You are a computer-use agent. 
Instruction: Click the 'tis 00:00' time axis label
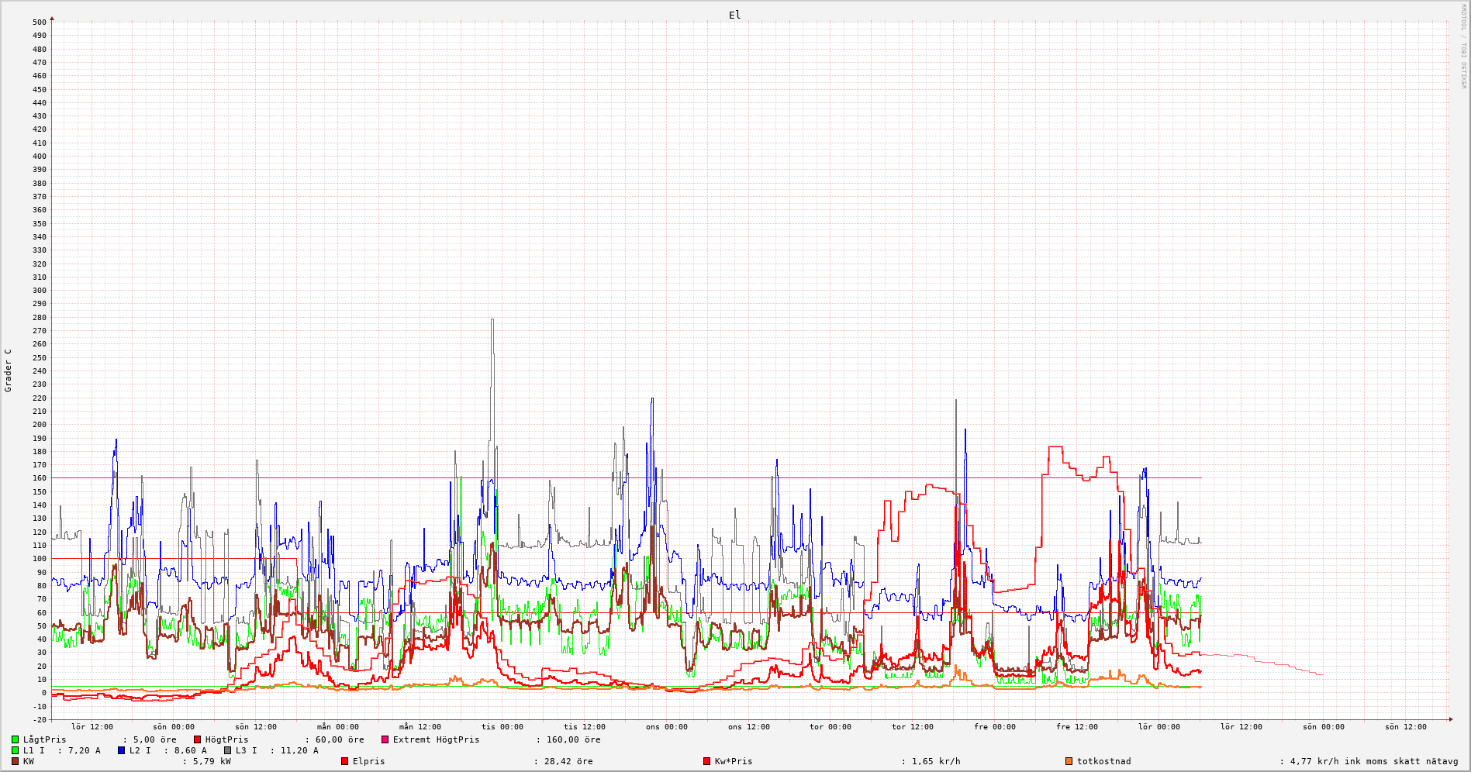502,727
